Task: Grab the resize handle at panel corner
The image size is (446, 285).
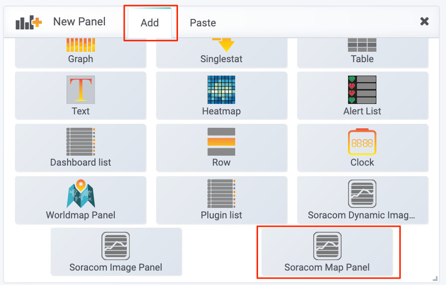Action: 435,279
